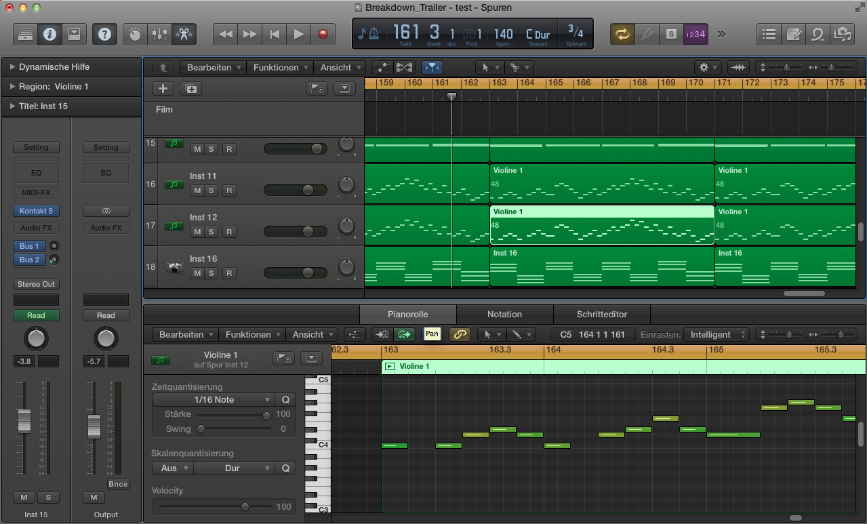Viewport: 867px width, 524px height.
Task: Open the Einrasten Intelligent dropdown
Action: click(715, 334)
